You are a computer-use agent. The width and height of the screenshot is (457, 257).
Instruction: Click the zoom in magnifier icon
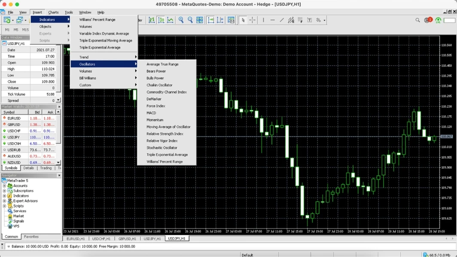pyautogui.click(x=181, y=20)
